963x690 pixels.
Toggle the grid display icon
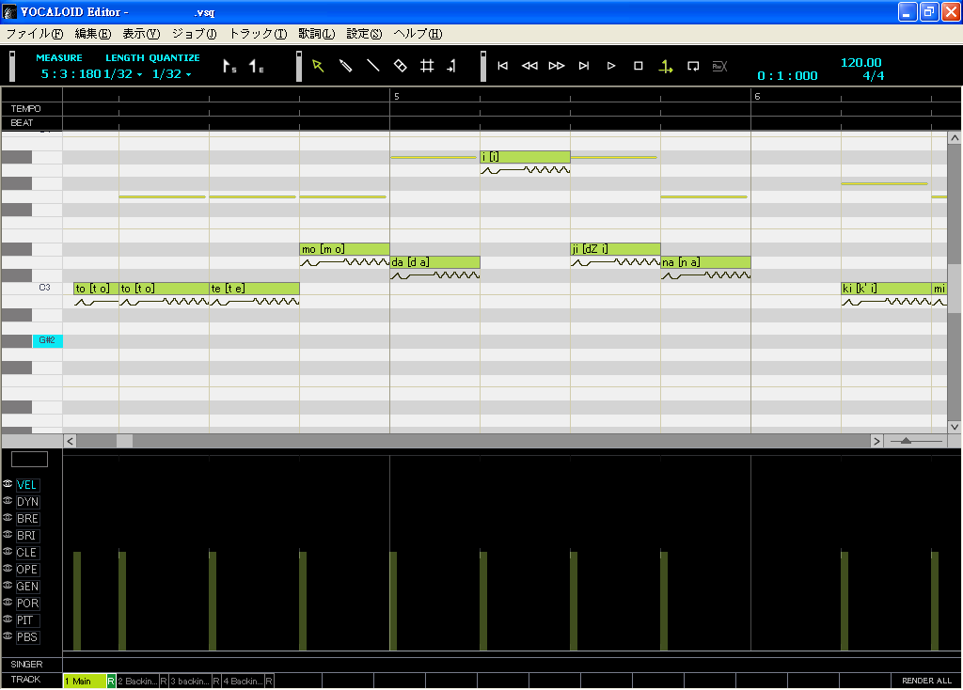[x=427, y=66]
